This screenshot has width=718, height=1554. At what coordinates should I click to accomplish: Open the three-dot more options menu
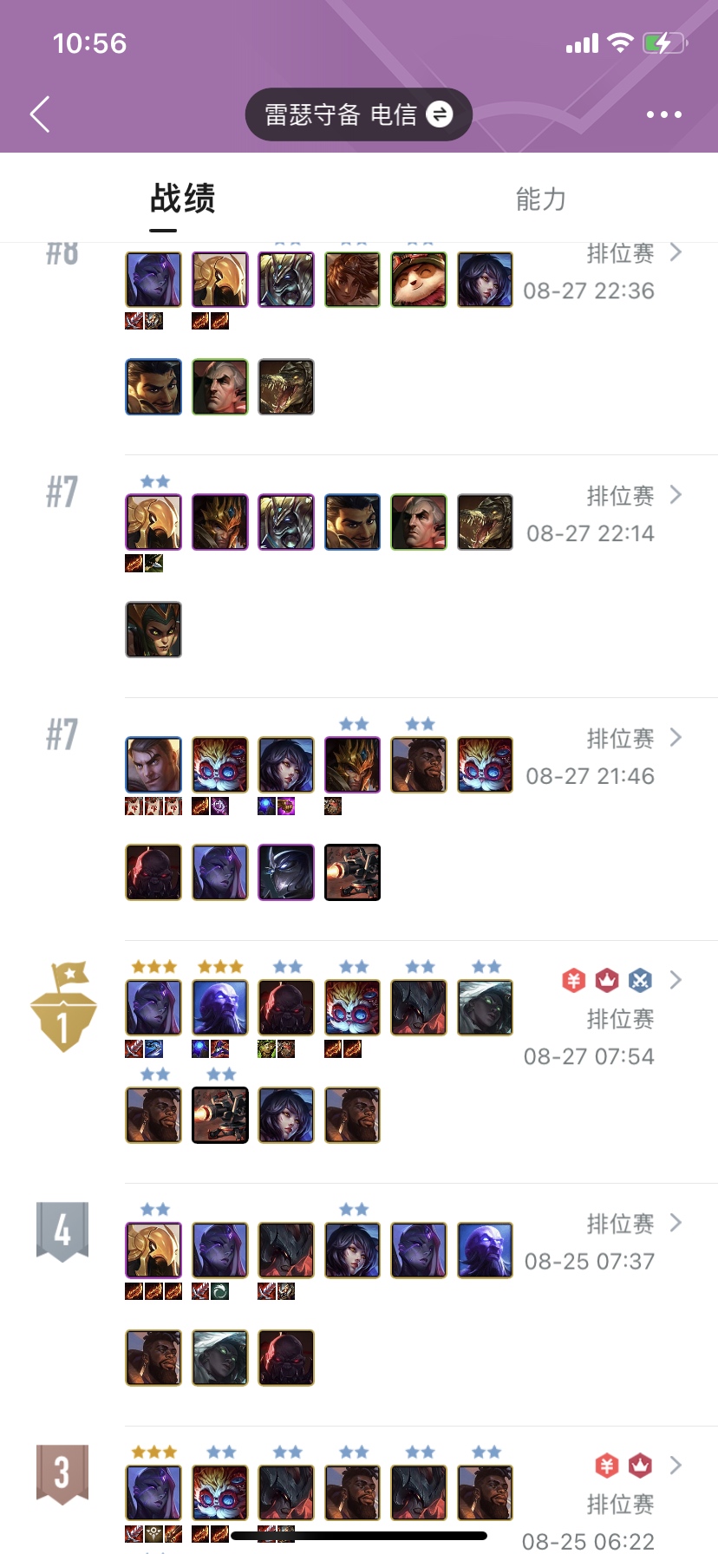(x=664, y=114)
